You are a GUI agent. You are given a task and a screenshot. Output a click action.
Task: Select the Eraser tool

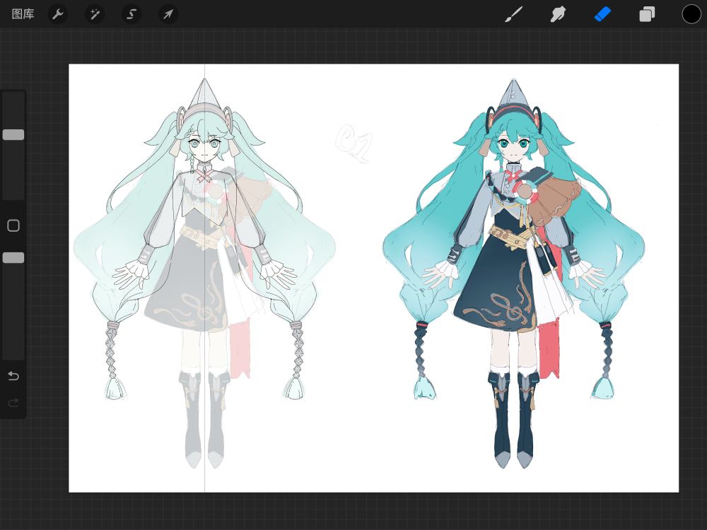click(602, 14)
